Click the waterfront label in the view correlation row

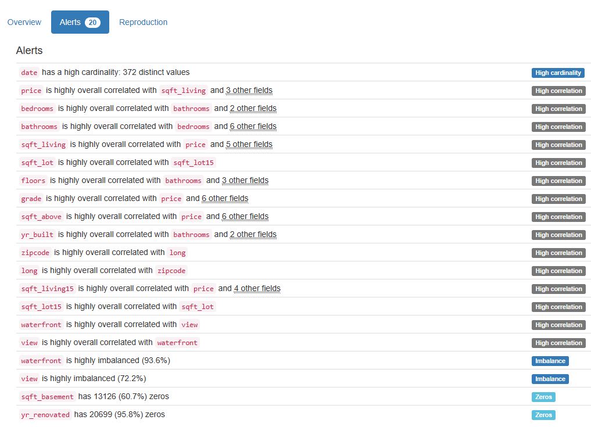[x=177, y=343]
